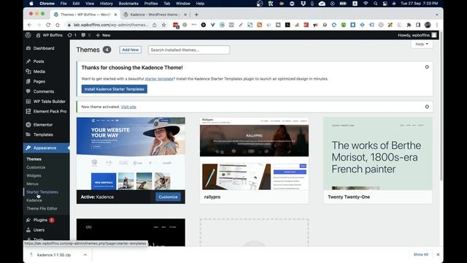Viewport: 467px width, 263px height.
Task: Share page icon in address bar
Action: pos(154,25)
